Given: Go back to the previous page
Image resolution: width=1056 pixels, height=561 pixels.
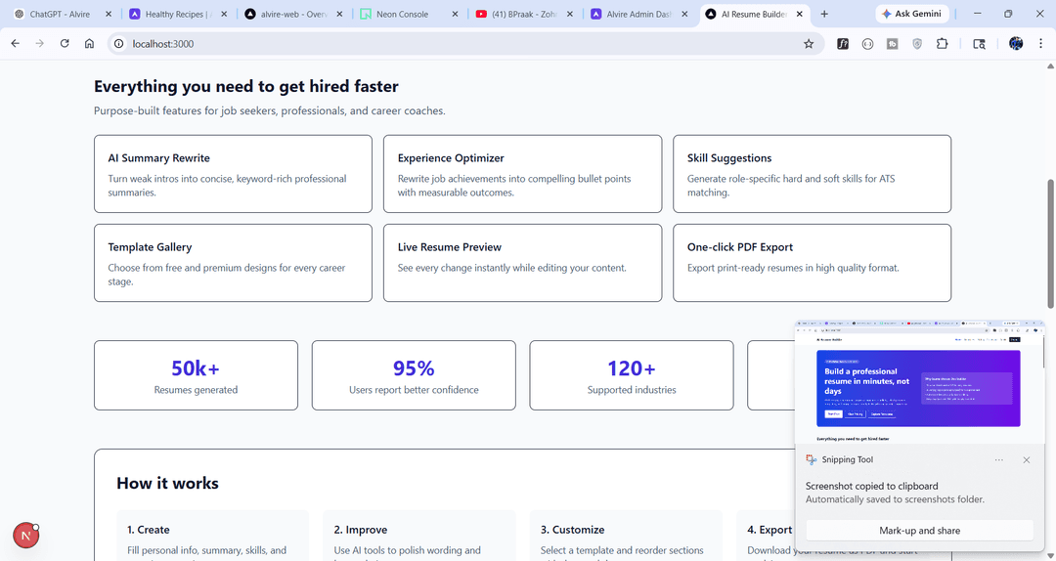Looking at the screenshot, I should pos(15,44).
